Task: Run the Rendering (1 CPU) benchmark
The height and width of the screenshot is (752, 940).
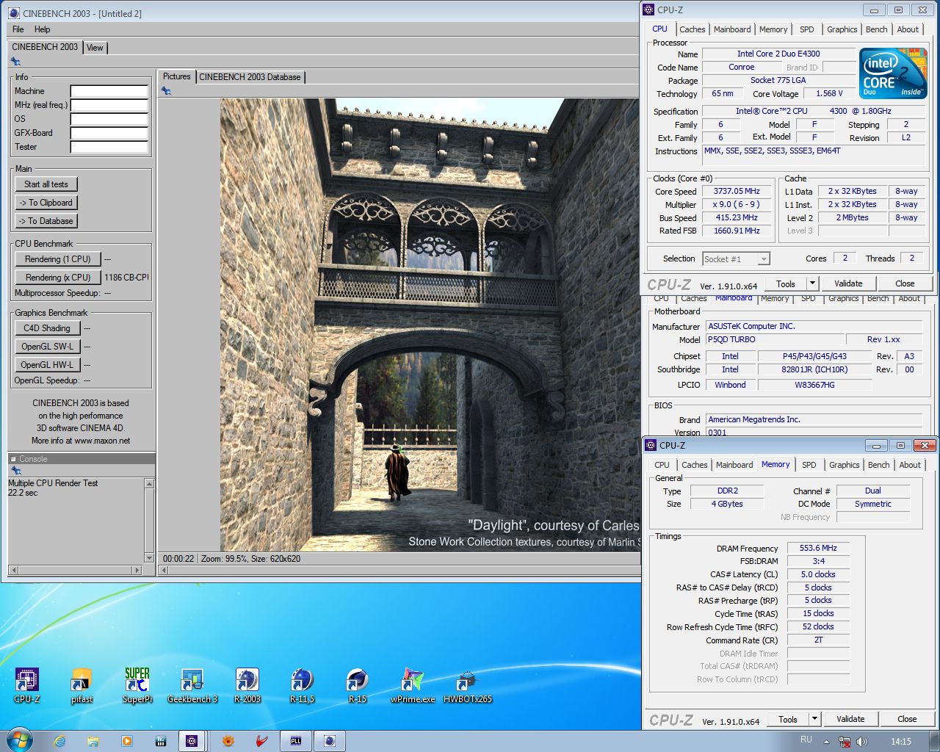Action: coord(57,259)
